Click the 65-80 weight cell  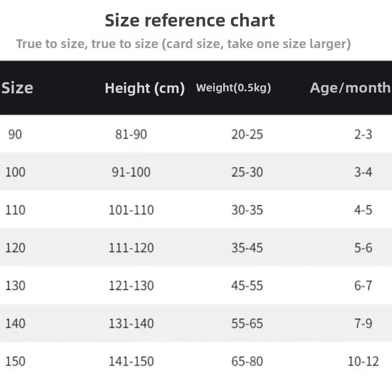pos(247,362)
